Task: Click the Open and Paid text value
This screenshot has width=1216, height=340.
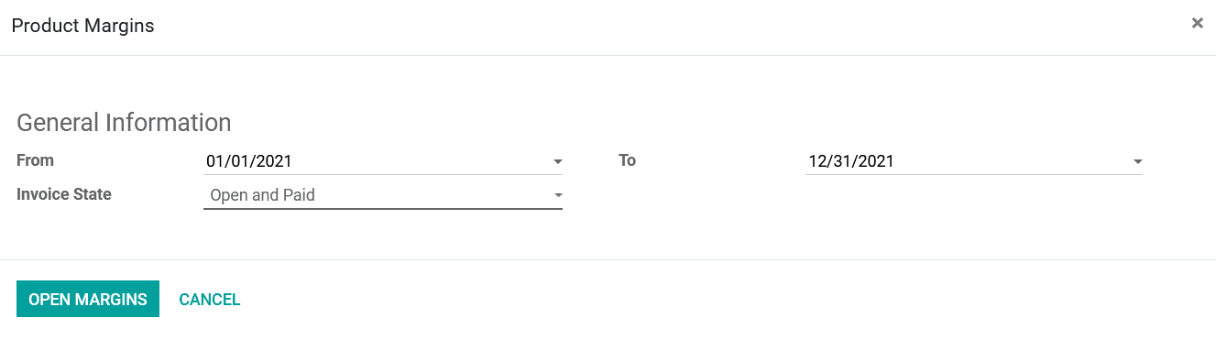Action: pos(263,195)
